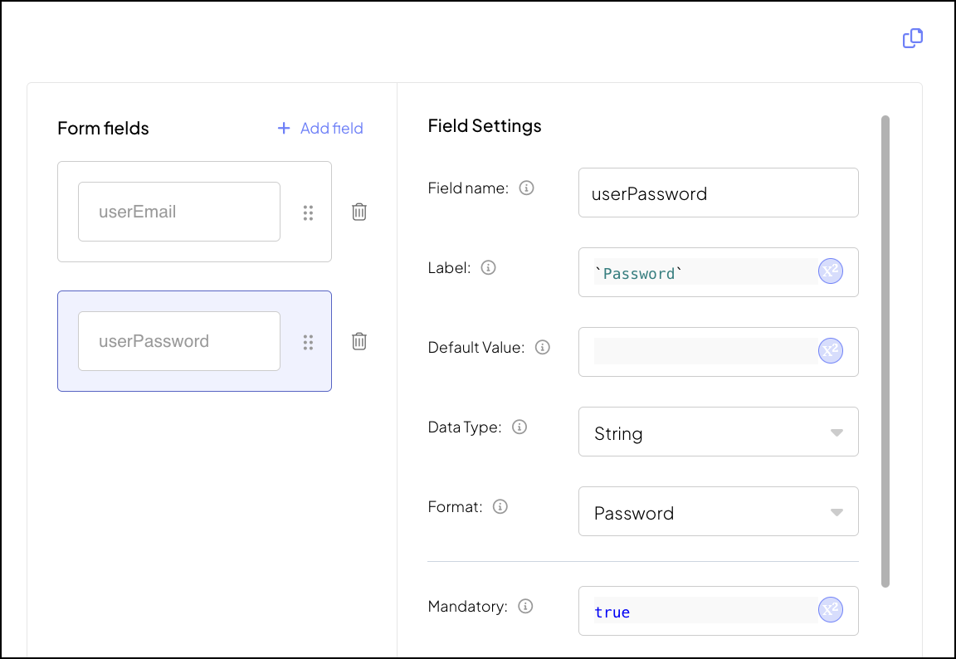Viewport: 956px width, 659px height.
Task: Click the Add field button
Action: 320,128
